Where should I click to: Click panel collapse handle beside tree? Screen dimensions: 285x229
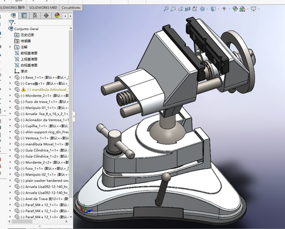(74, 116)
